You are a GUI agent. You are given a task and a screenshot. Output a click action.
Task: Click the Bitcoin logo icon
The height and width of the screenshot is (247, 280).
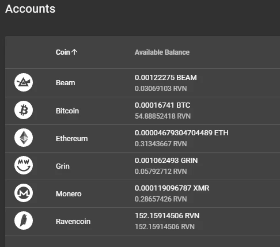pos(24,110)
